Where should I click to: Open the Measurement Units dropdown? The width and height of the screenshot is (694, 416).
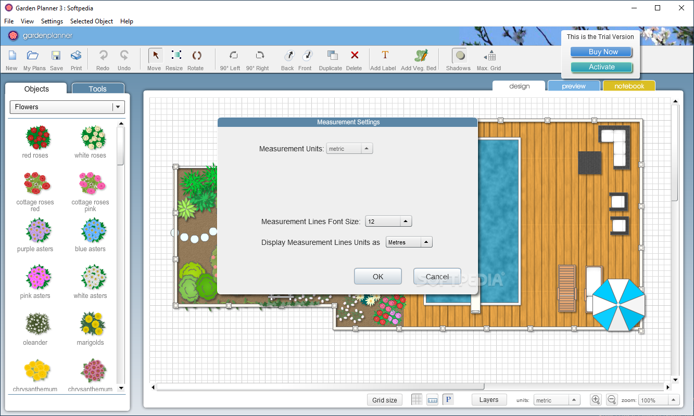click(x=349, y=149)
